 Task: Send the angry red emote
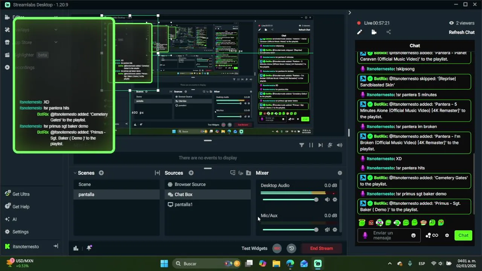point(371,223)
